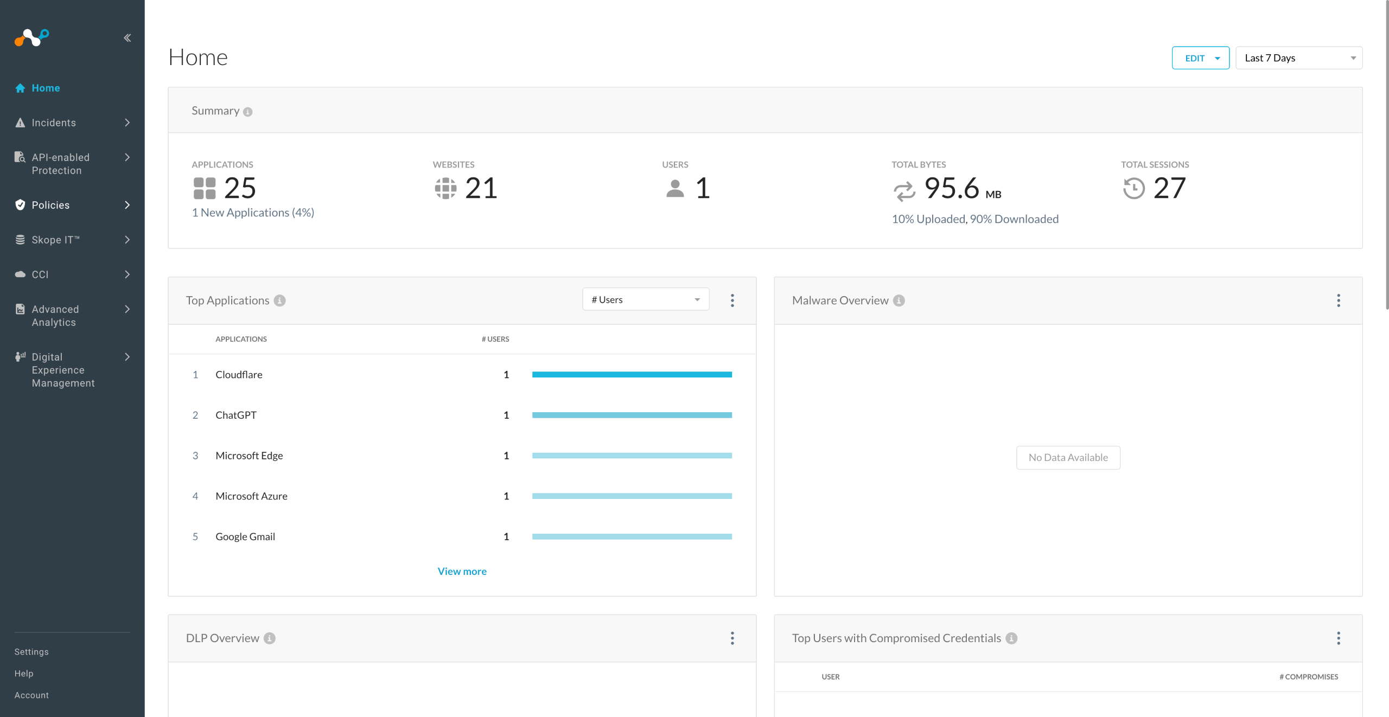1389x717 pixels.
Task: Click the View more link
Action: point(462,571)
